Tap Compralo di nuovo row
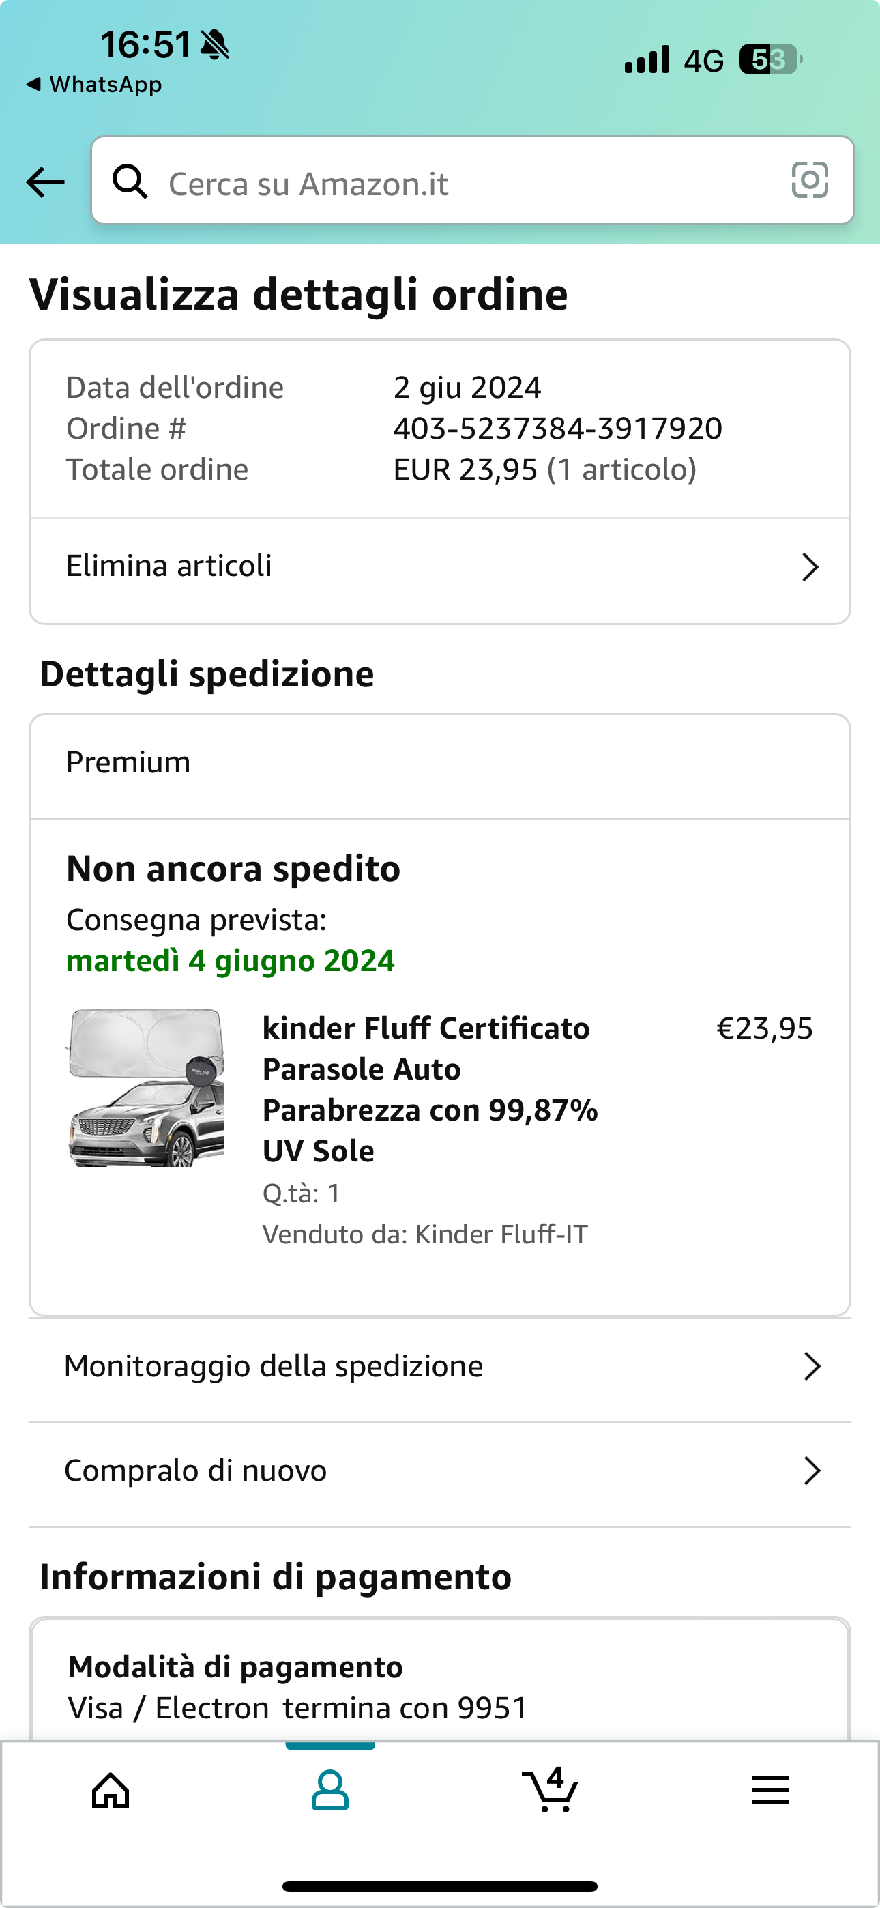Viewport: 880px width, 1908px height. click(196, 1471)
